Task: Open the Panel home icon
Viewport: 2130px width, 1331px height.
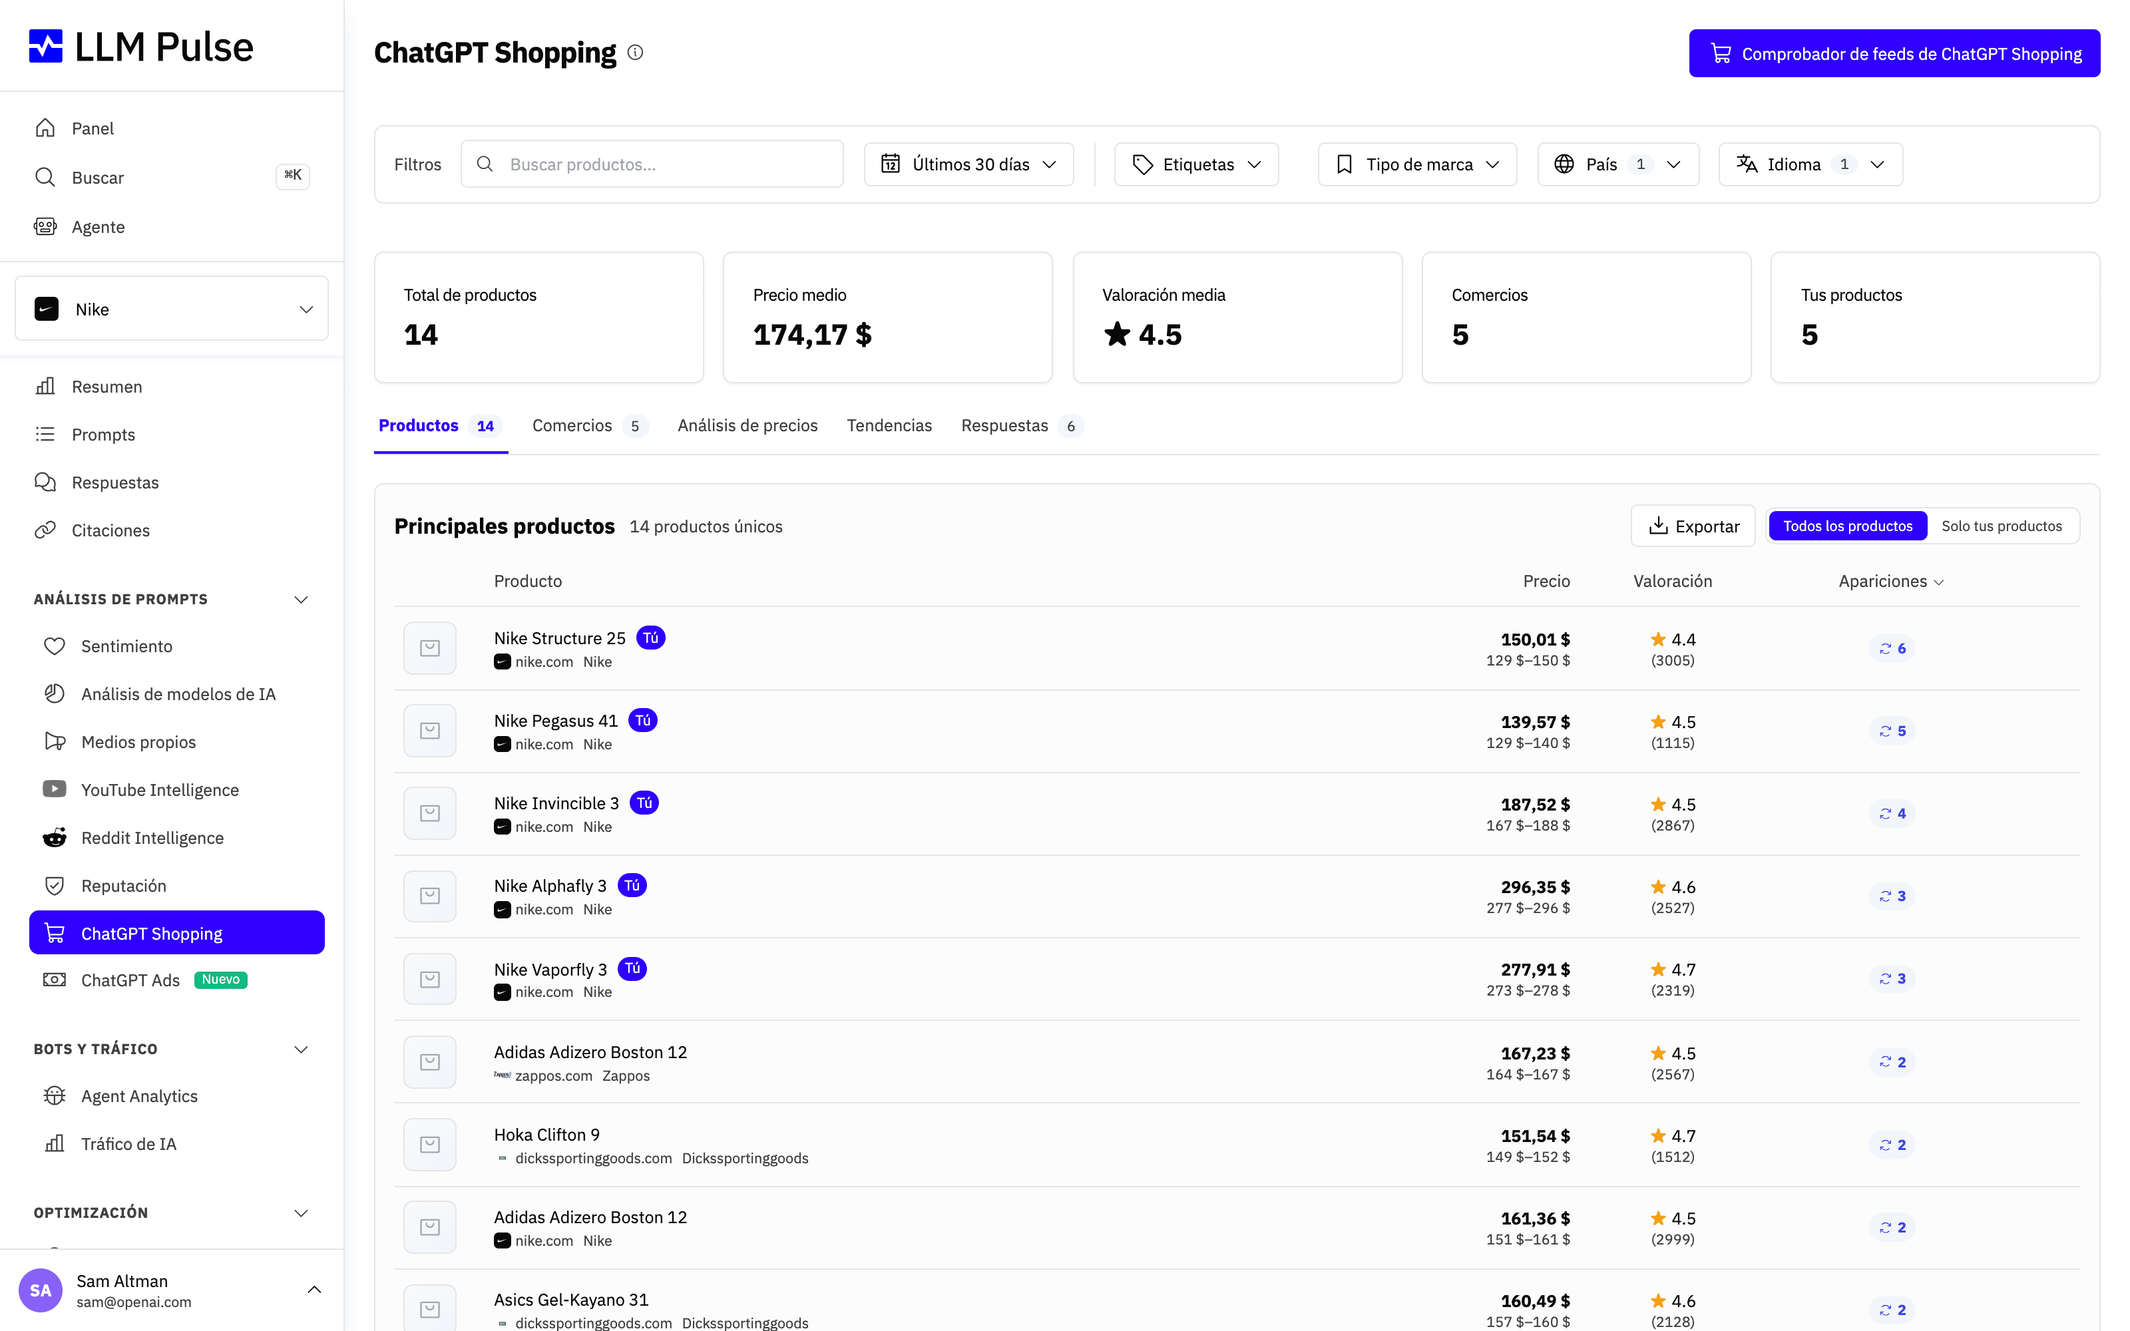Action: [46, 128]
